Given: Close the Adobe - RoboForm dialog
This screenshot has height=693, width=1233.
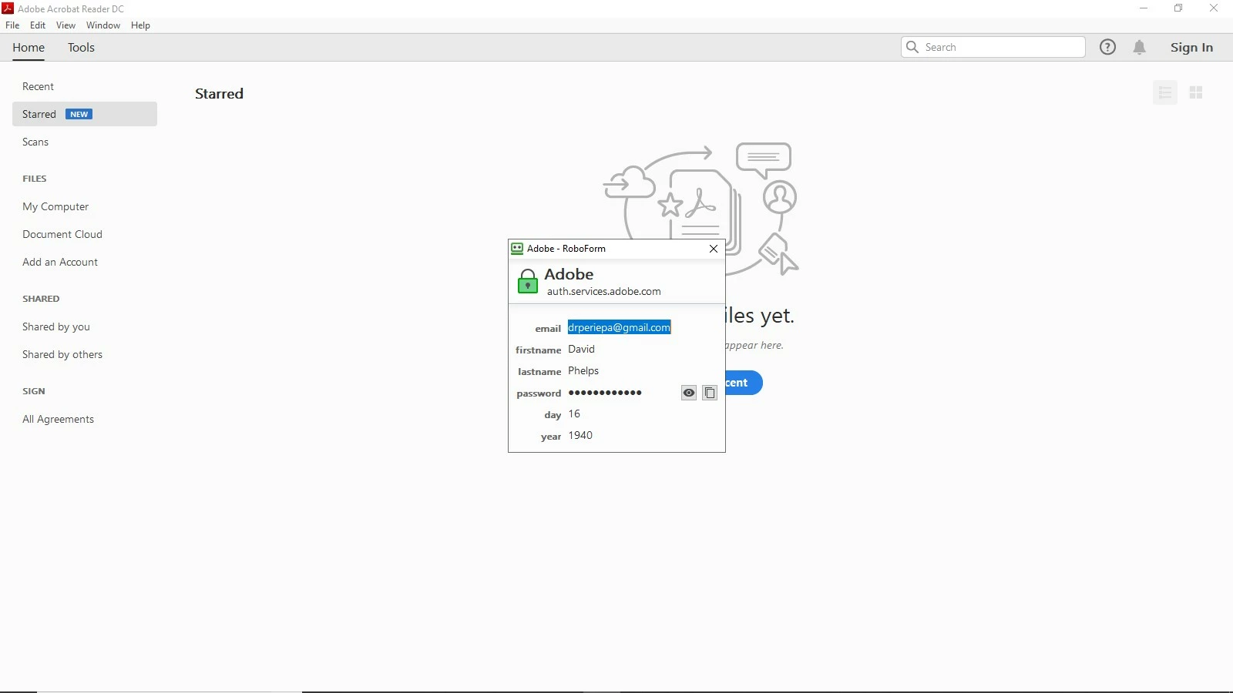Looking at the screenshot, I should [714, 249].
